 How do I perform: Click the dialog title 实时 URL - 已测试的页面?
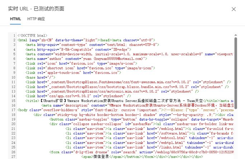point(36,9)
